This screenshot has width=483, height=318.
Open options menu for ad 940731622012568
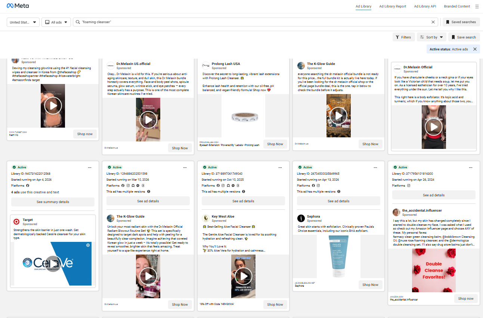tap(90, 168)
